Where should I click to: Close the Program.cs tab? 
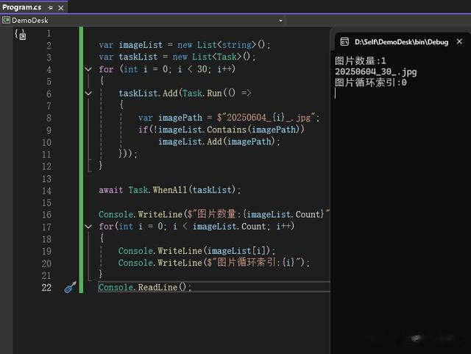click(61, 8)
